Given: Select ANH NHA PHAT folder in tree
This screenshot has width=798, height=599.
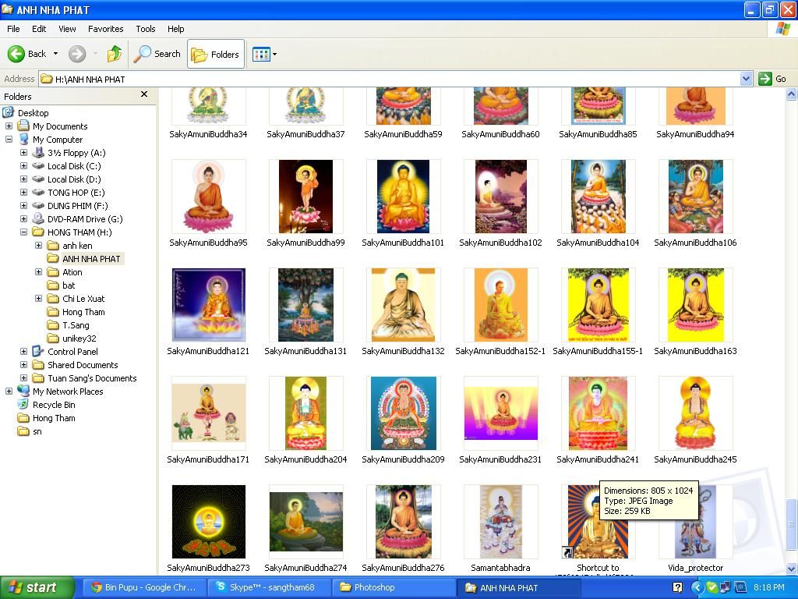Looking at the screenshot, I should click(x=91, y=259).
